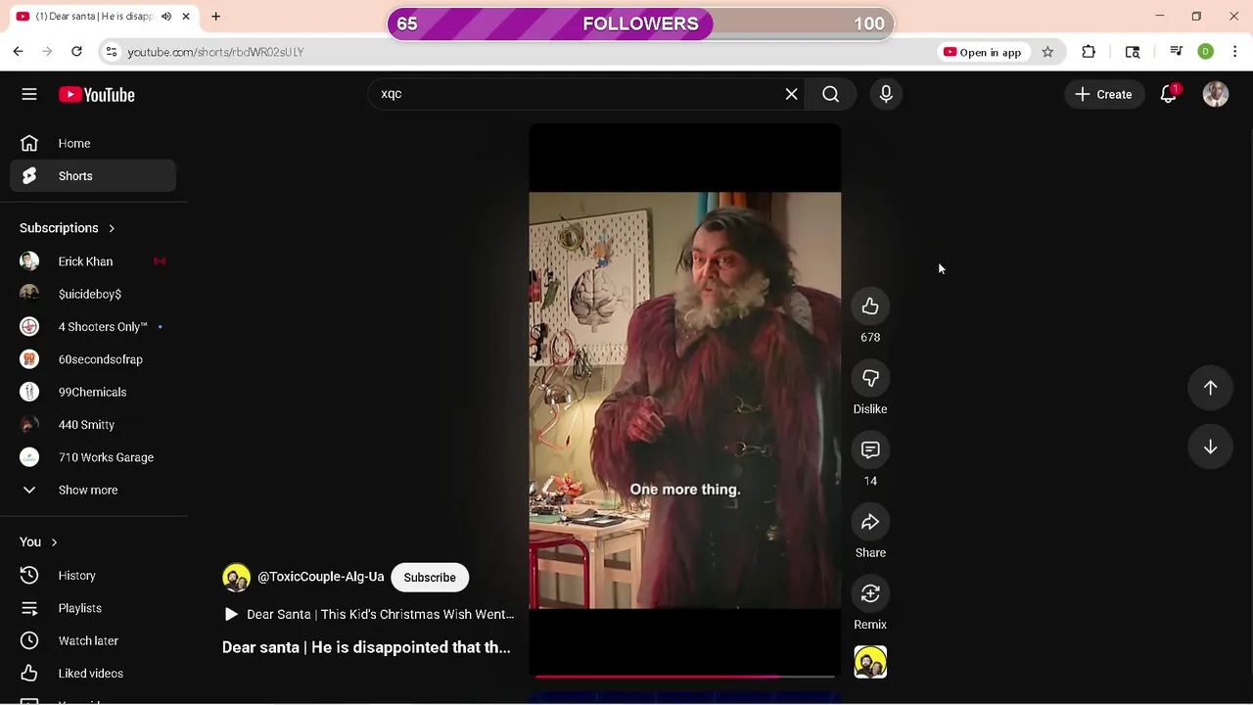1253x705 pixels.
Task: Click the short title Dear santa He is disappointed
Action: click(x=366, y=647)
